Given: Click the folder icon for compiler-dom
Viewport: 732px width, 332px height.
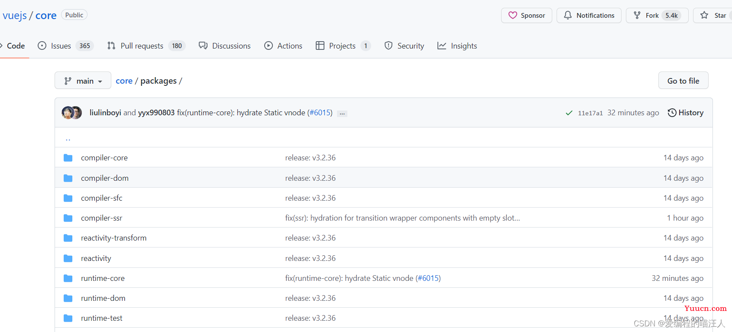Looking at the screenshot, I should coord(68,178).
